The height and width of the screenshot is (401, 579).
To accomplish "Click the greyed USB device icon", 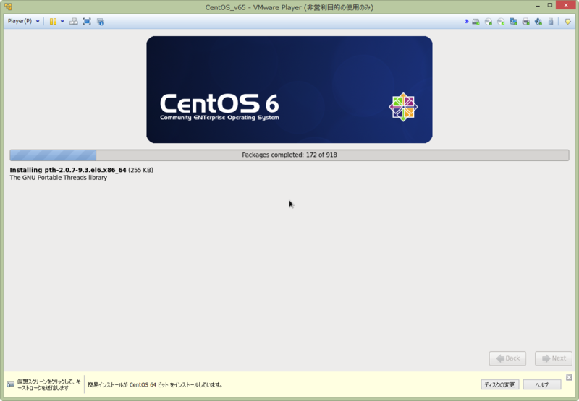I will (x=551, y=22).
